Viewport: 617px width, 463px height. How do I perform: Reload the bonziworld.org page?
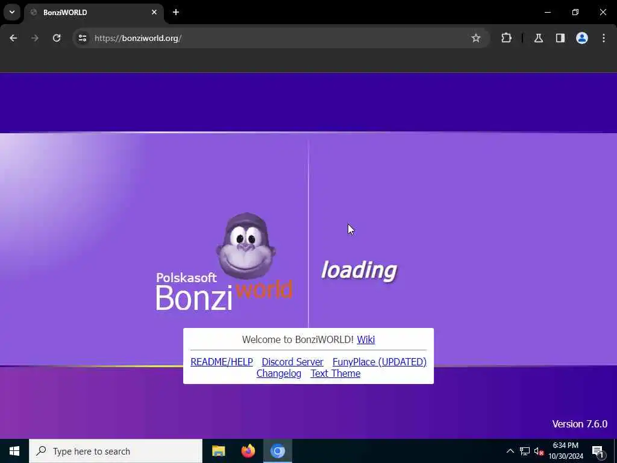point(57,38)
